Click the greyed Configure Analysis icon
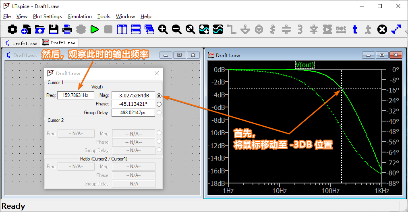The width and height of the screenshot is (408, 212). tap(81, 29)
